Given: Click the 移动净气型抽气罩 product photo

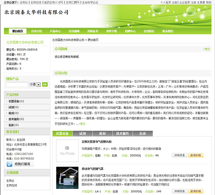Looking at the screenshot, I should click(x=68, y=178).
